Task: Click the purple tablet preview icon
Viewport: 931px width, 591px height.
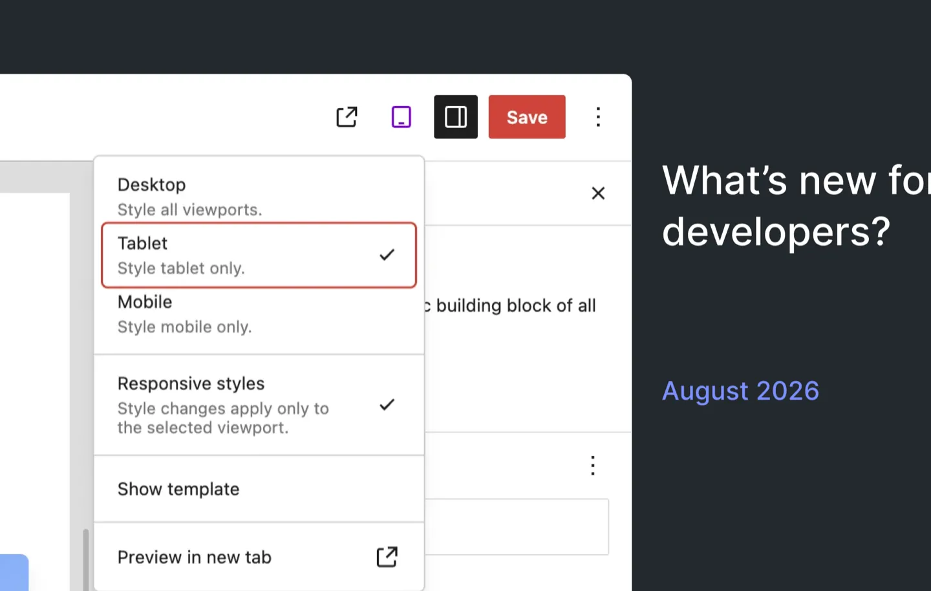Action: click(401, 117)
